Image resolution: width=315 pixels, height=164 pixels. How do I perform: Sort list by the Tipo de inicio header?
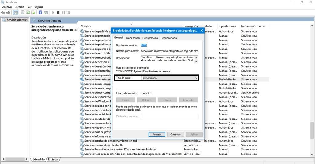[x=227, y=26]
